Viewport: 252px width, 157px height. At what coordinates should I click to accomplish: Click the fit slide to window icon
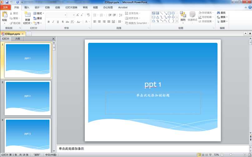250,155
